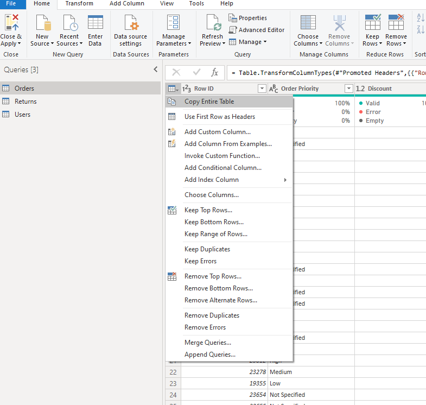Click the Choose Columns ribbon icon
Screen dimensions: 426x405
point(308,22)
